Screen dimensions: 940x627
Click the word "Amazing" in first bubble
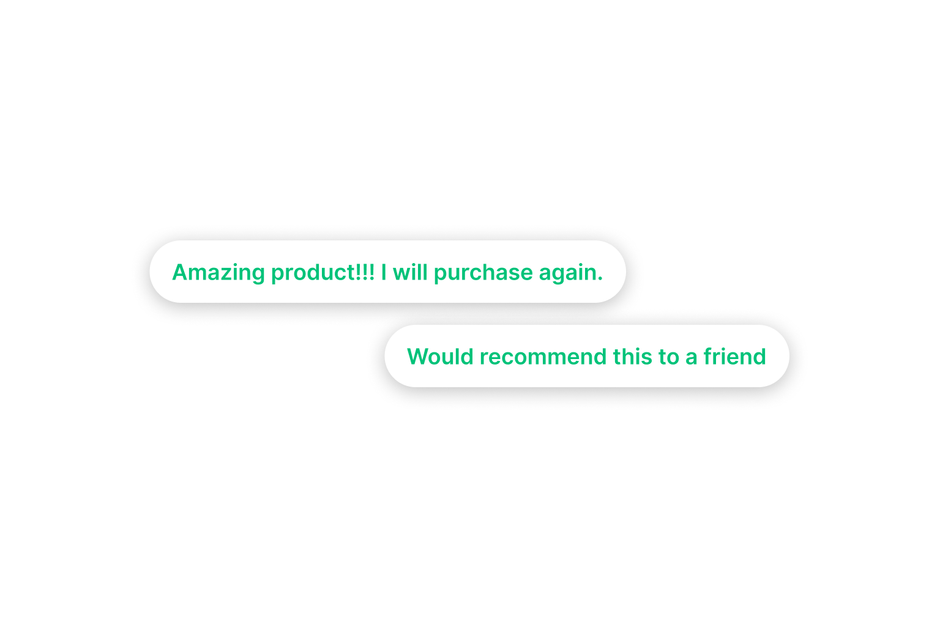pyautogui.click(x=218, y=273)
